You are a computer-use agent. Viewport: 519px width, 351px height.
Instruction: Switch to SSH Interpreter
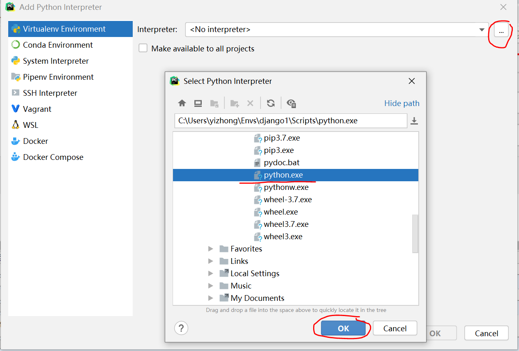(x=70, y=93)
